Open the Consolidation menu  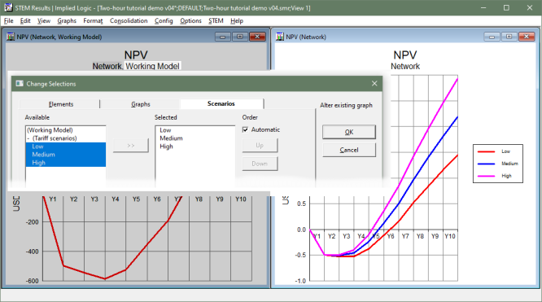[129, 20]
